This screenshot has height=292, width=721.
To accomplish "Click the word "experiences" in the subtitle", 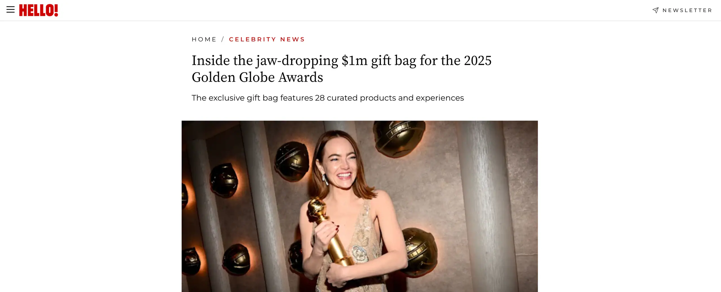I will click(x=440, y=98).
